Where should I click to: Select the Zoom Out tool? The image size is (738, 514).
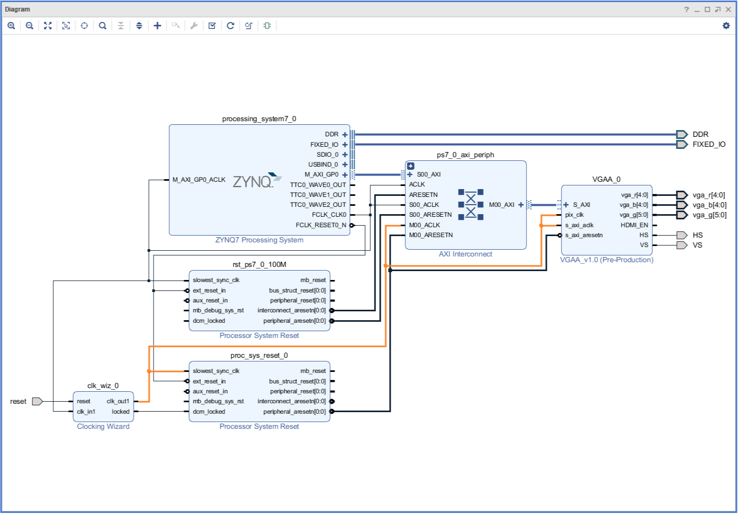point(29,25)
